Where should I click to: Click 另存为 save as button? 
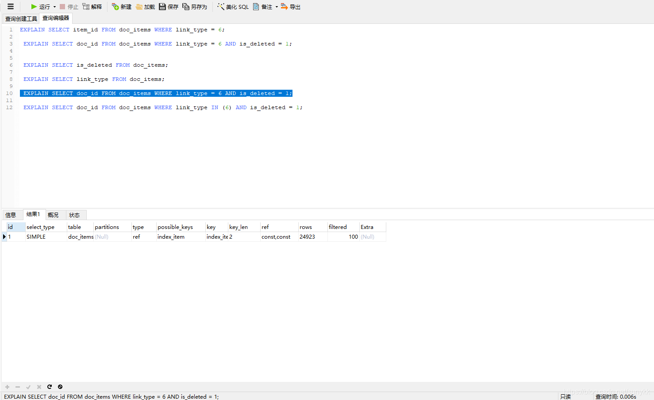195,7
